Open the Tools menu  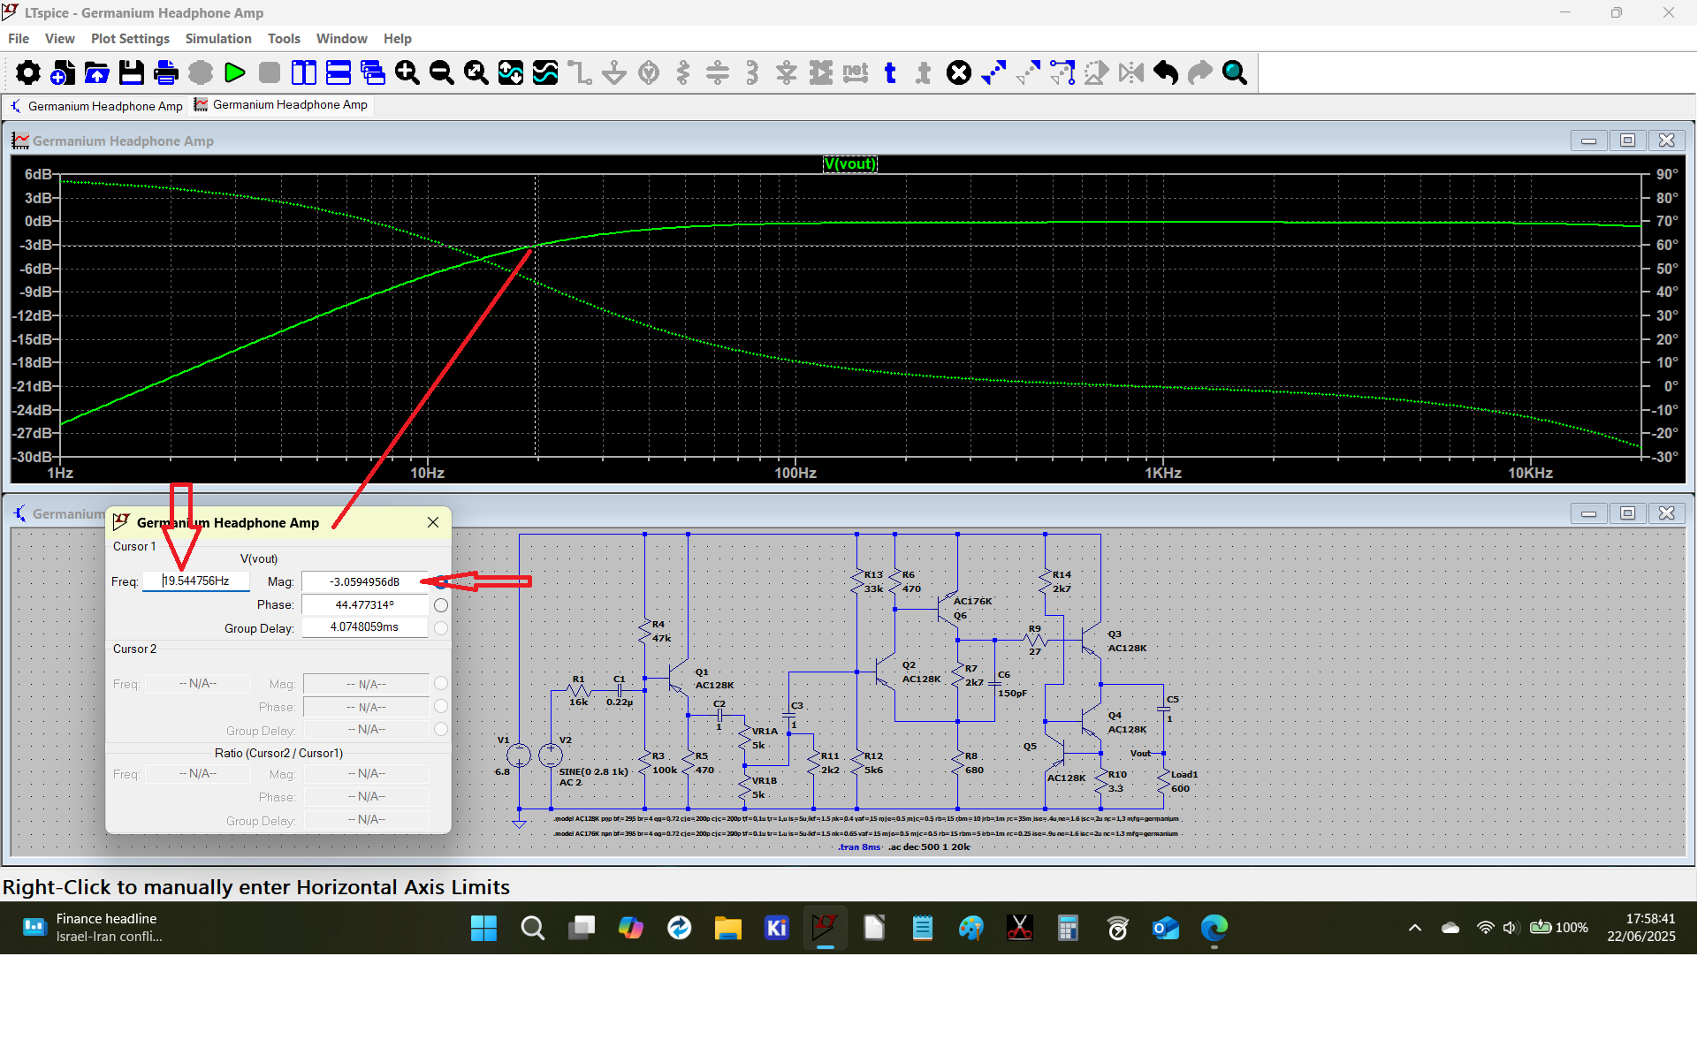284,39
